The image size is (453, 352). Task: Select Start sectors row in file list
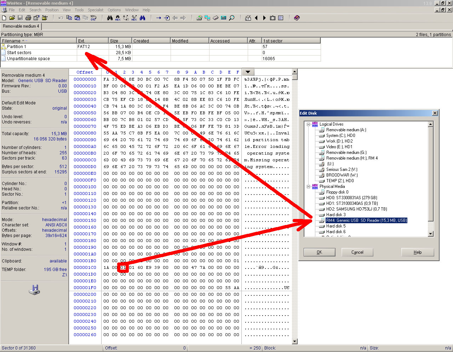pyautogui.click(x=161, y=52)
